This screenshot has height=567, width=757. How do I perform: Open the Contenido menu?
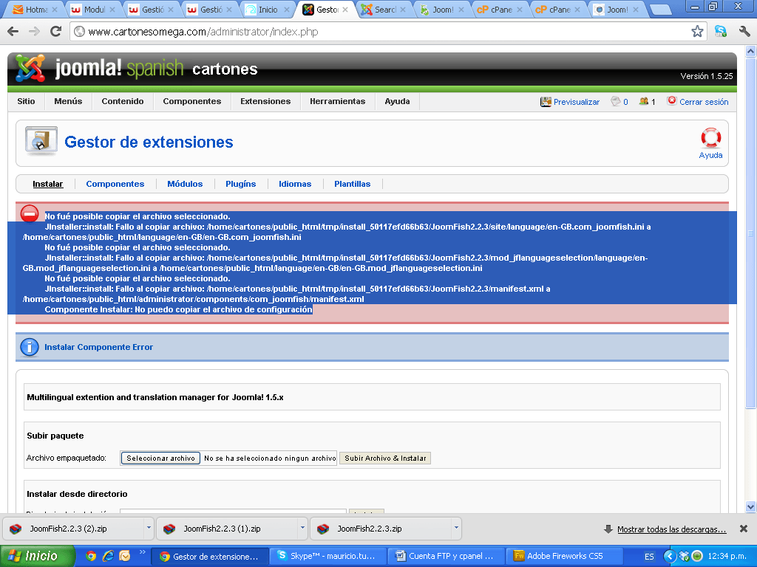pos(123,101)
